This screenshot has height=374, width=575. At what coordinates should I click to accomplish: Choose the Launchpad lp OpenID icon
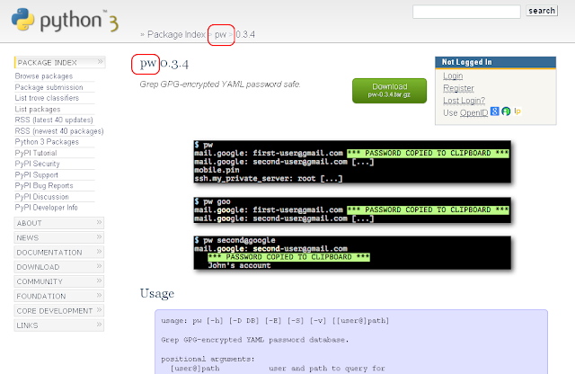click(x=517, y=111)
